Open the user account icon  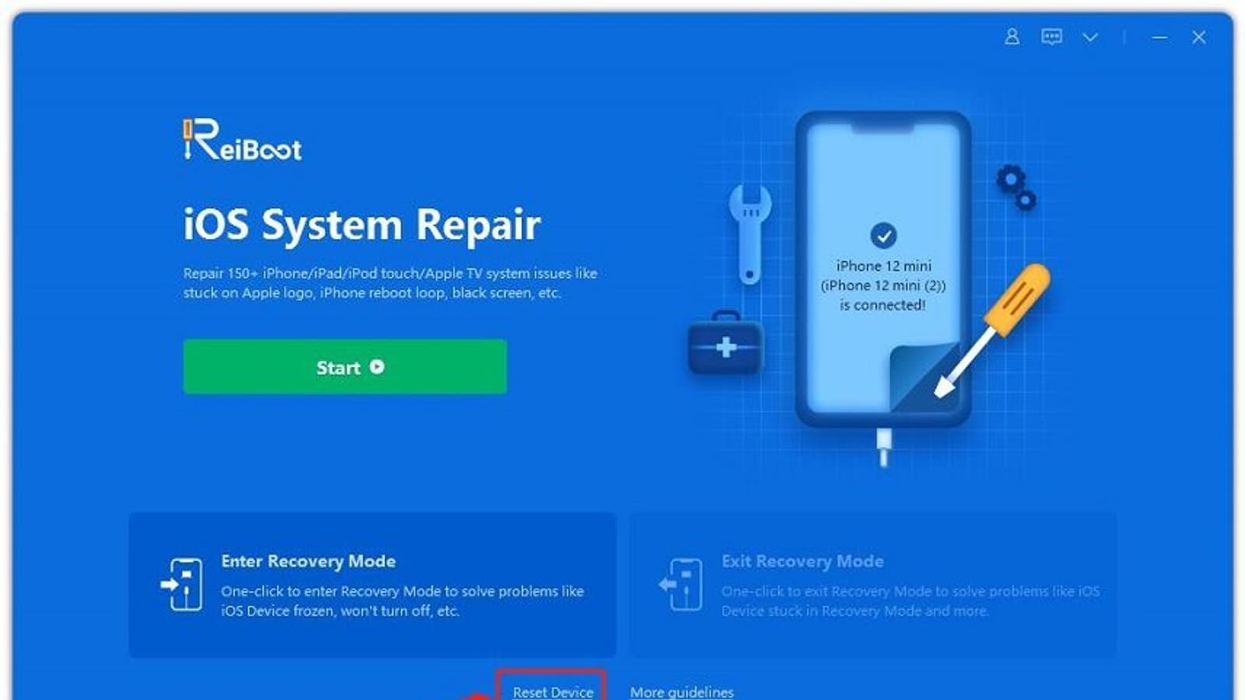pos(1012,37)
